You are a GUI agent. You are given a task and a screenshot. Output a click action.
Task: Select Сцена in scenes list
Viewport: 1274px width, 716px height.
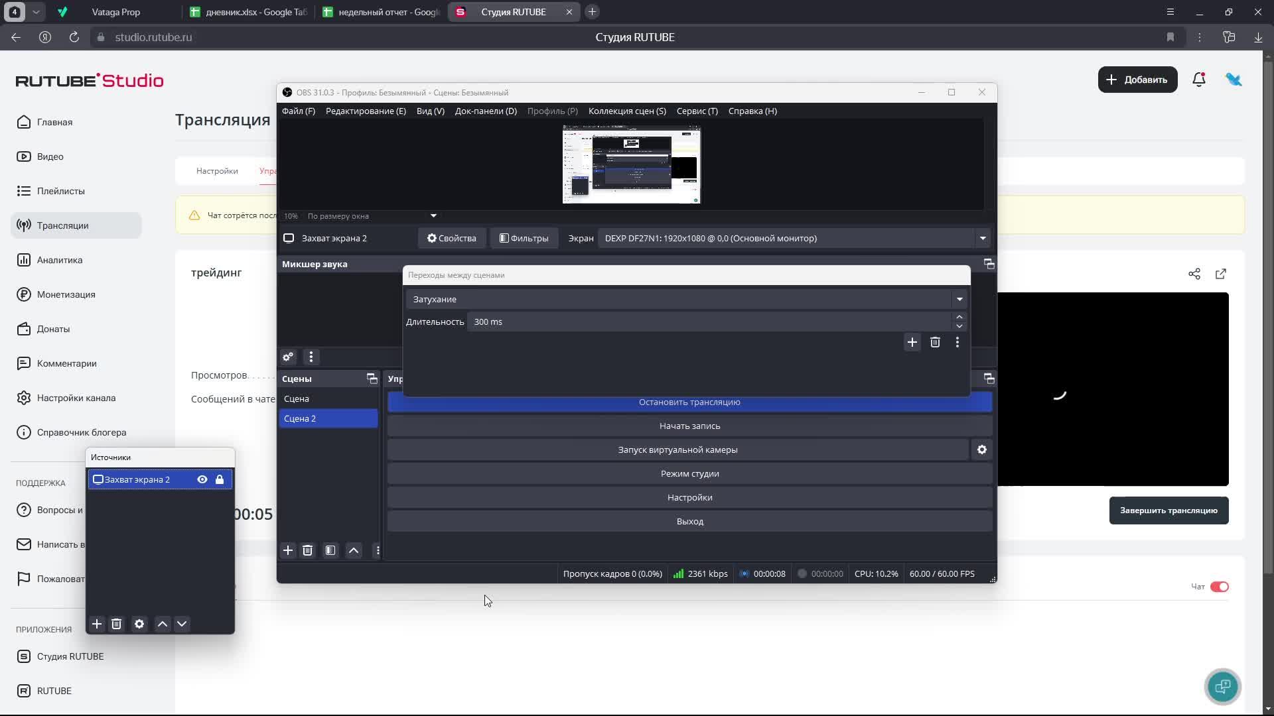point(328,398)
